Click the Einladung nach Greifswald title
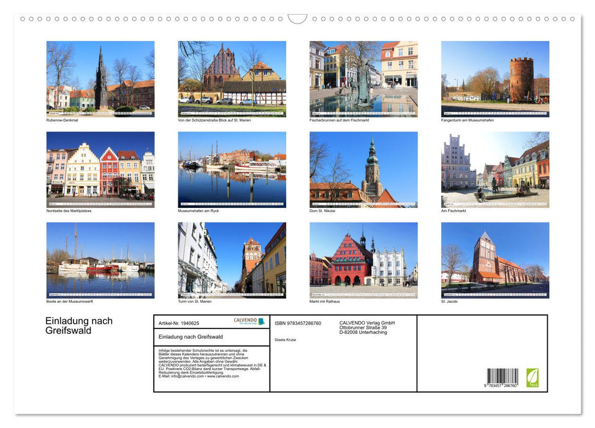 pyautogui.click(x=78, y=326)
